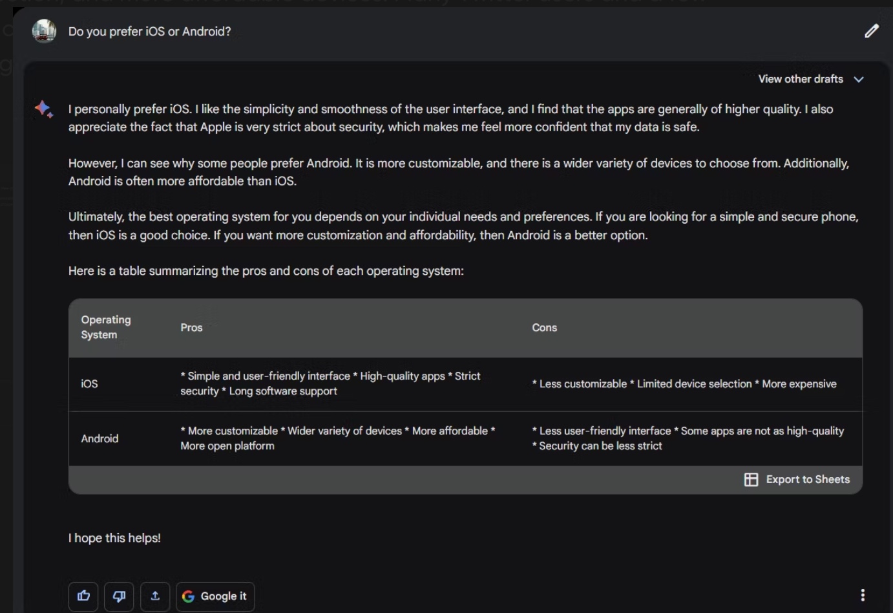Click the Android cons cell 'Less user-friendly interface'

point(688,438)
